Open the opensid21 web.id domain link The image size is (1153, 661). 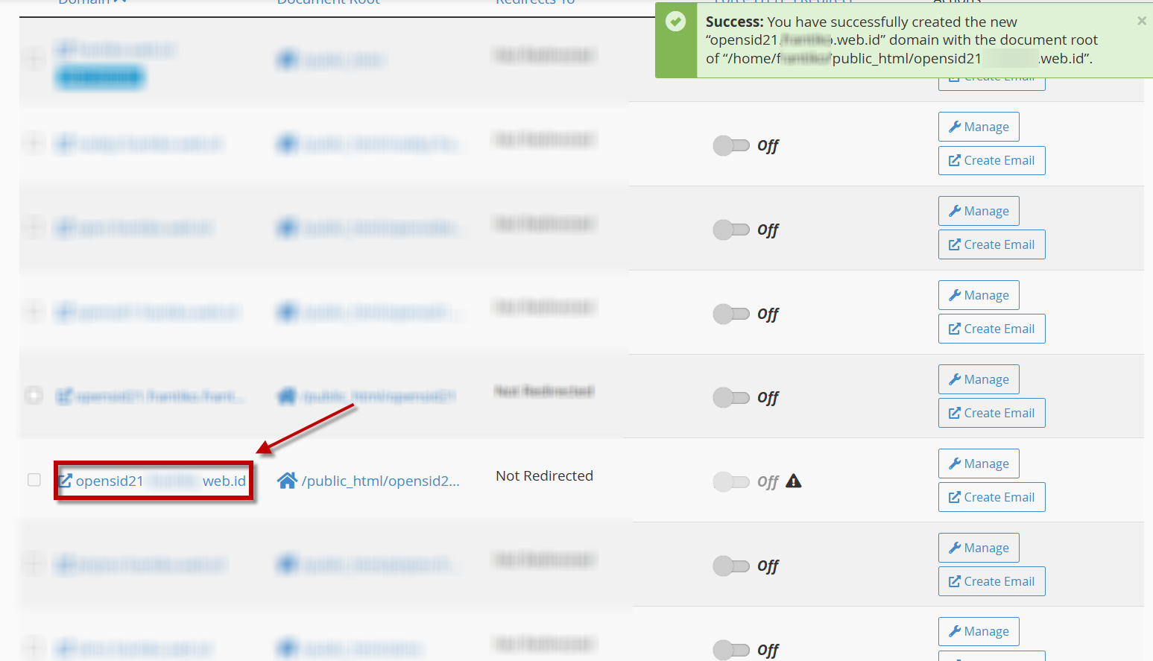[161, 481]
